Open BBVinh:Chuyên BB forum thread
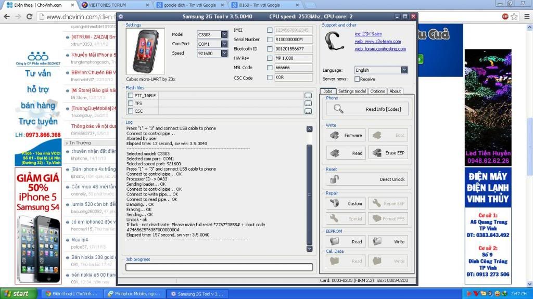Screen dimensions: 533x299 click(94, 72)
